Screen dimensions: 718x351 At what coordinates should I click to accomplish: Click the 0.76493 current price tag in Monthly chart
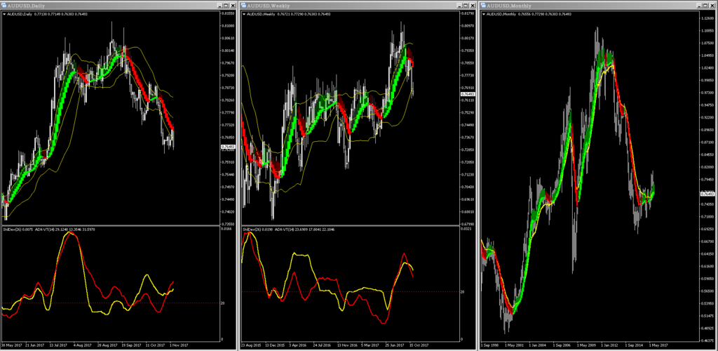click(x=707, y=194)
